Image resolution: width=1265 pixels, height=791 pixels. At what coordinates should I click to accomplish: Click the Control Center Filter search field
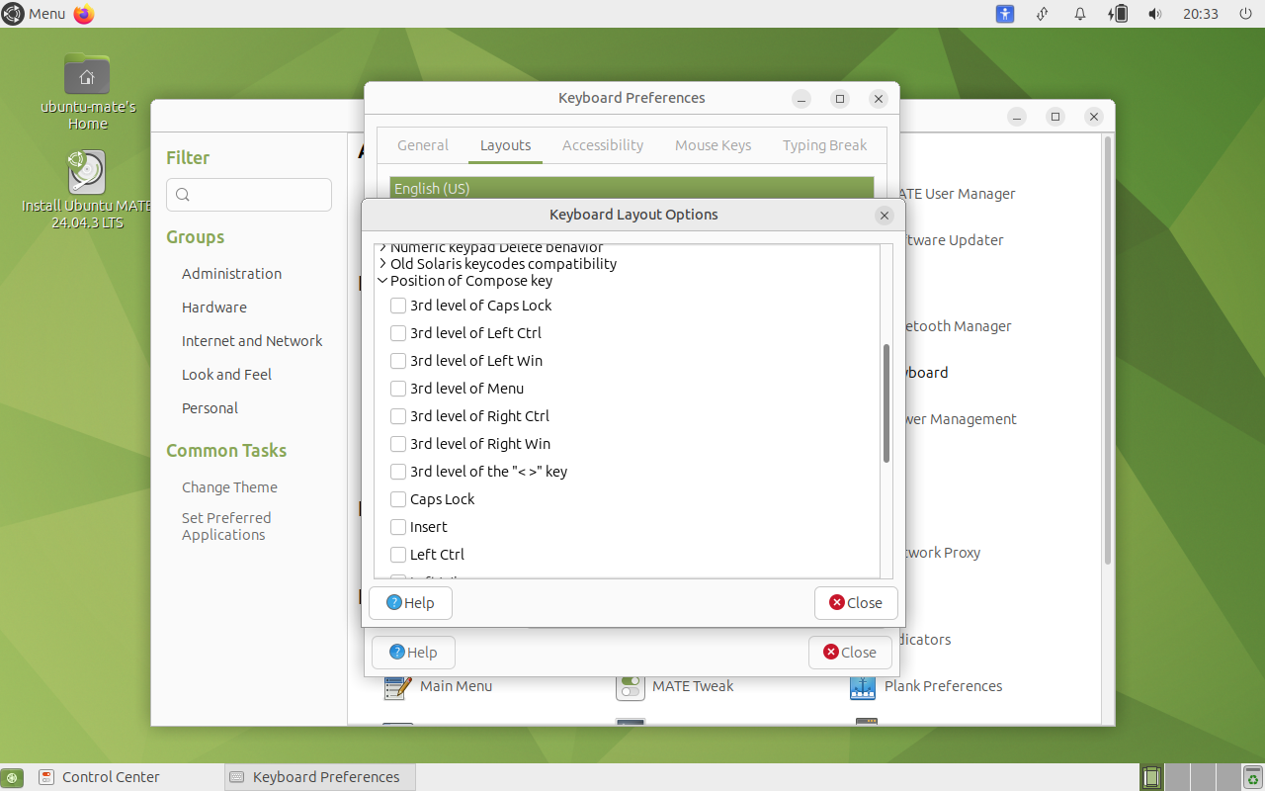coord(249,195)
